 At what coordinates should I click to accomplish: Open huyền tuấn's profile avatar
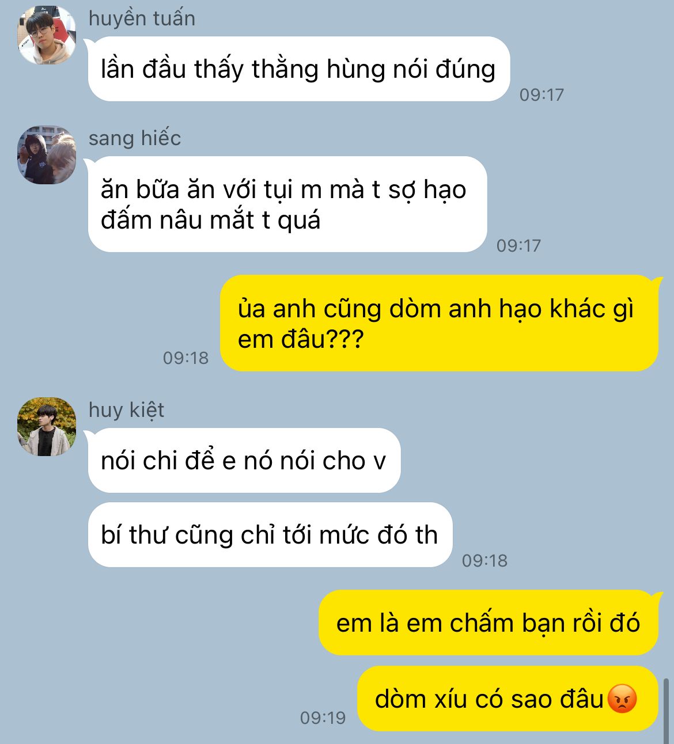coord(47,35)
